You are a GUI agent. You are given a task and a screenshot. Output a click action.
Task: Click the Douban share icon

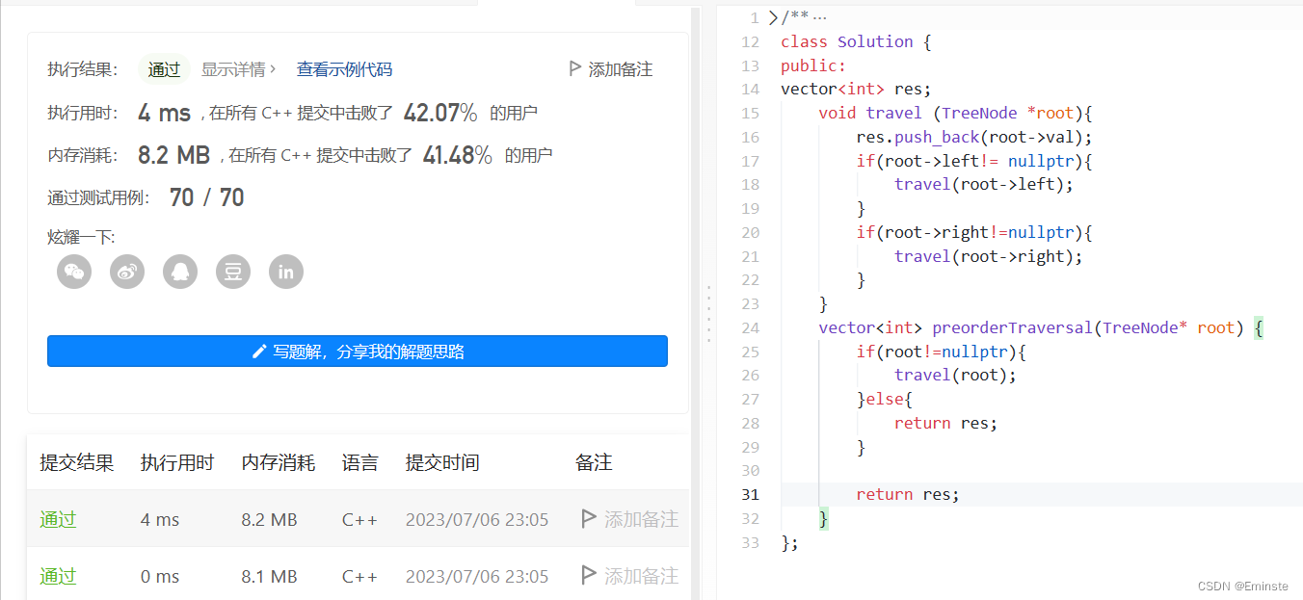coord(233,272)
